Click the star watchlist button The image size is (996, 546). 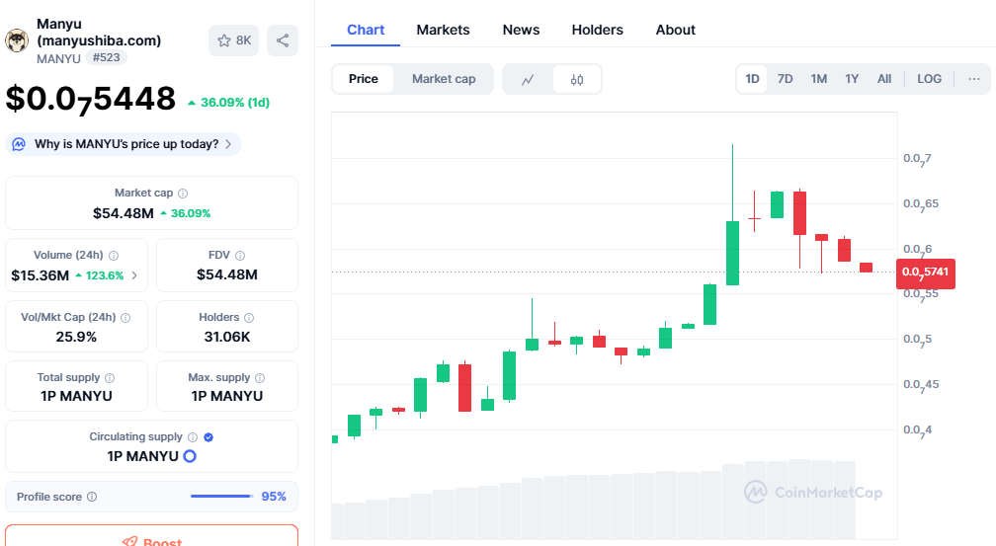pyautogui.click(x=234, y=40)
